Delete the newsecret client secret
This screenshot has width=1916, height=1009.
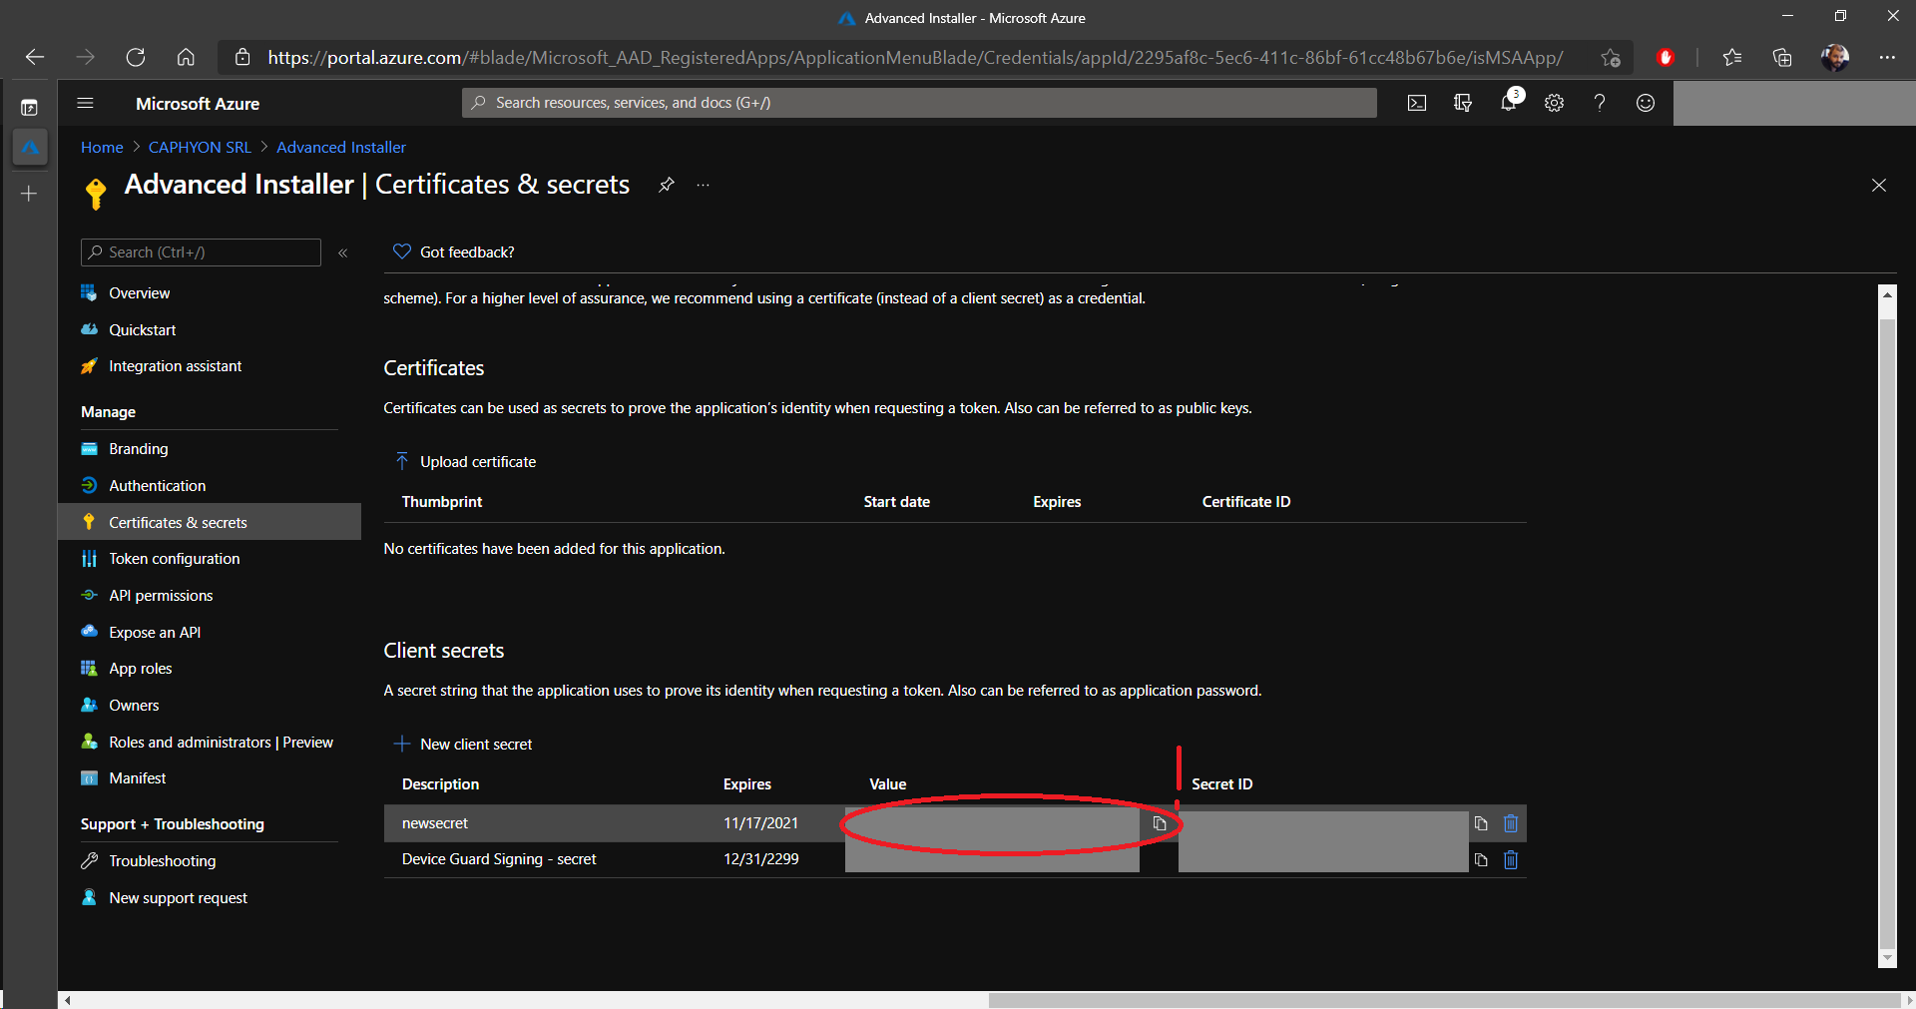[1511, 823]
